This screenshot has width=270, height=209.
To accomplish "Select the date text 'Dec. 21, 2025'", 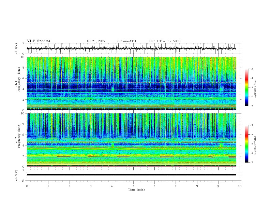I will tap(95, 41).
